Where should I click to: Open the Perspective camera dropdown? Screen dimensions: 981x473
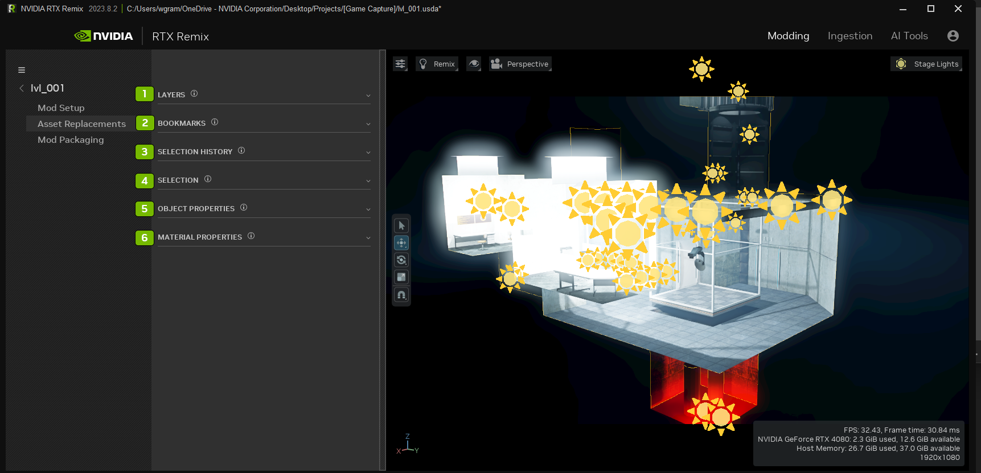click(520, 64)
